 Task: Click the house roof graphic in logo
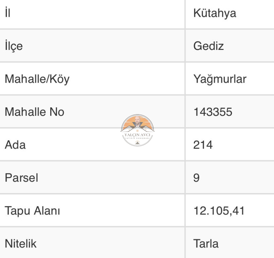pos(137,129)
